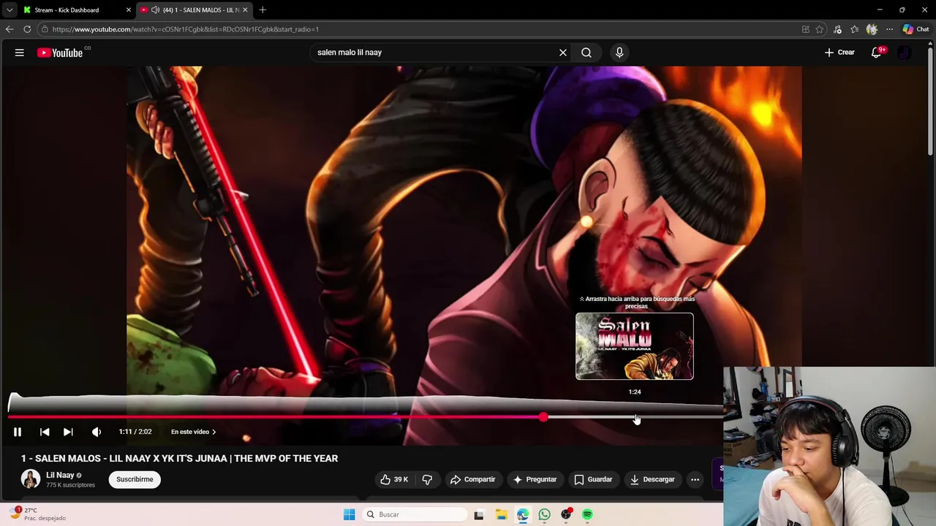The height and width of the screenshot is (526, 936).
Task: Mute the video volume
Action: pyautogui.click(x=97, y=432)
